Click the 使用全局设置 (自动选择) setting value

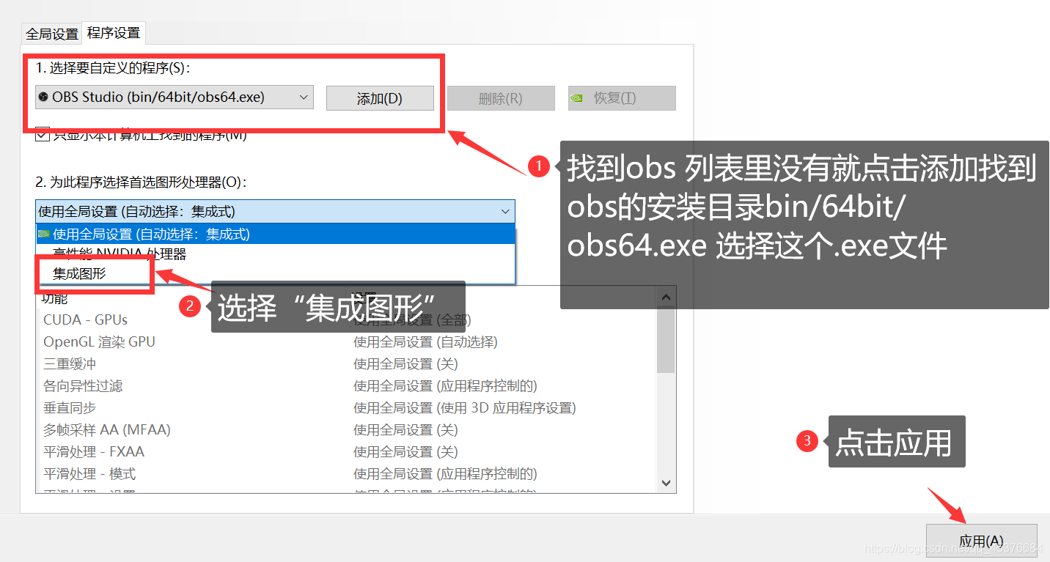(425, 342)
